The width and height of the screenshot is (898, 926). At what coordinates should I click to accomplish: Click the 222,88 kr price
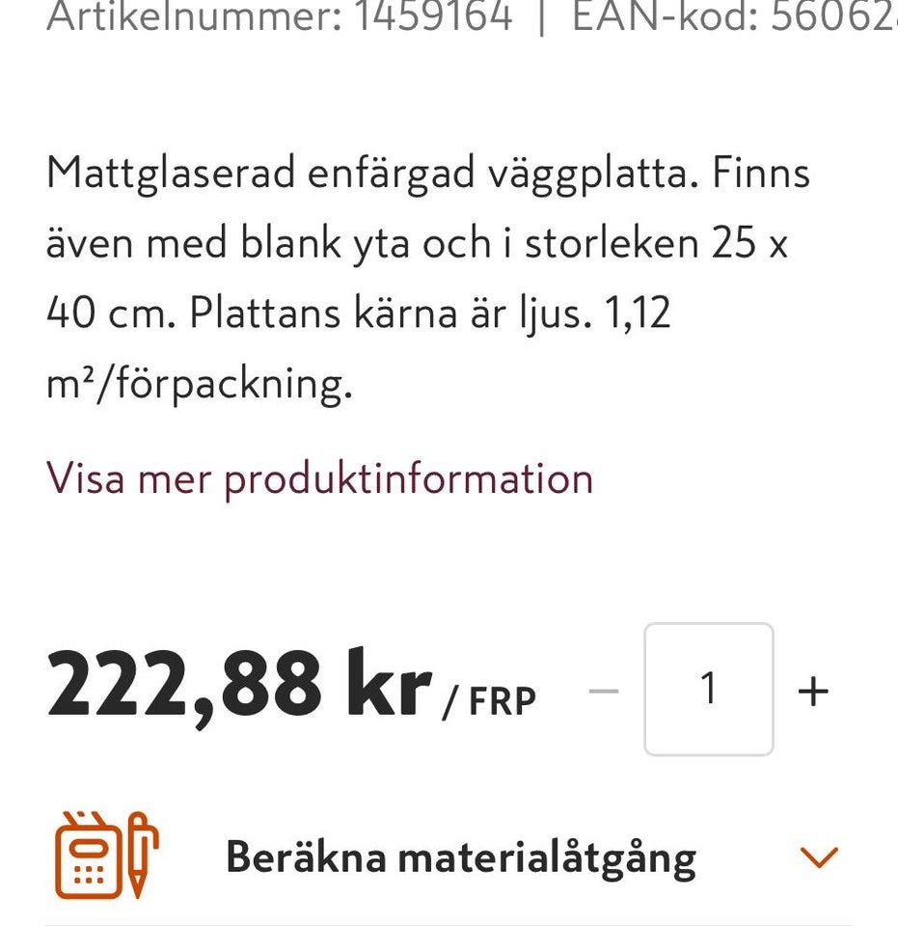[238, 686]
